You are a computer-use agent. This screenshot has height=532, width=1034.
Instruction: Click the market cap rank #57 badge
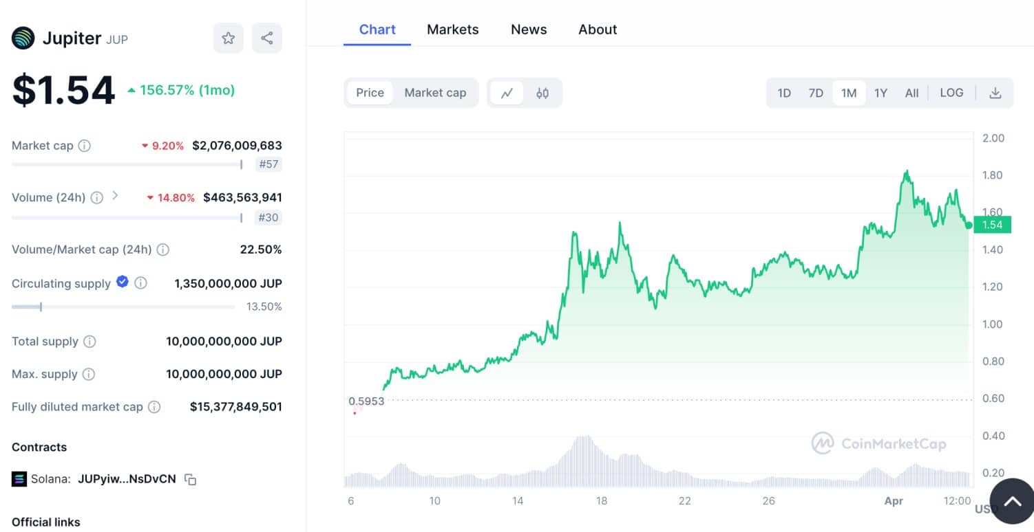pos(268,164)
